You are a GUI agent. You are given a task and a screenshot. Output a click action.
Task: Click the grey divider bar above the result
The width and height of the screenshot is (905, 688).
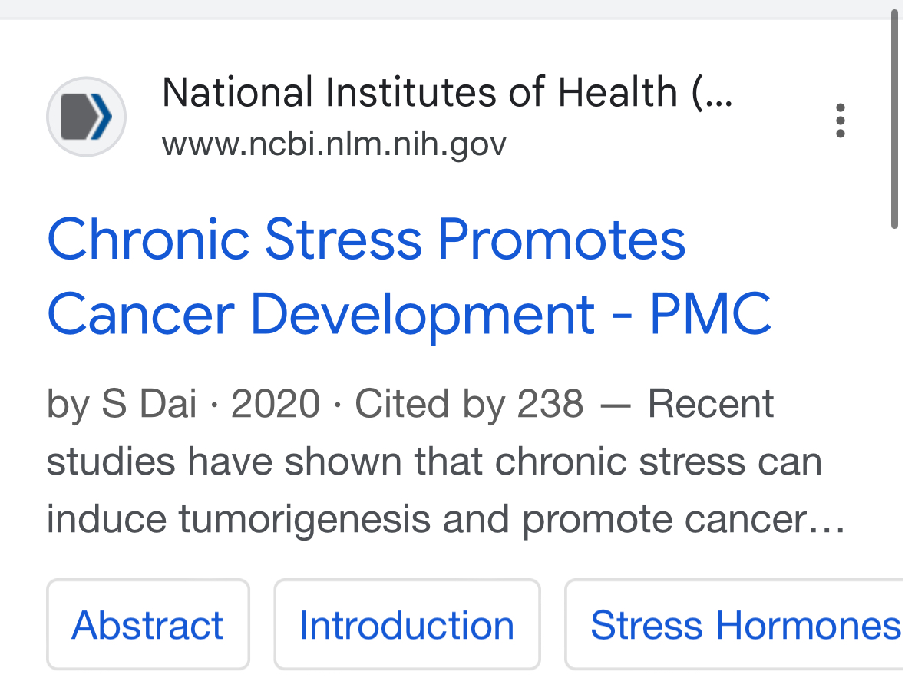coord(444,9)
